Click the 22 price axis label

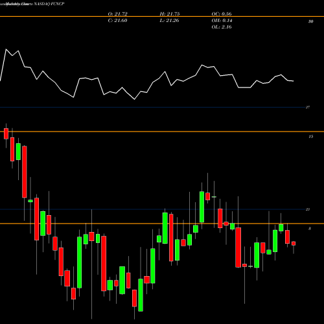pyautogui.click(x=308, y=209)
